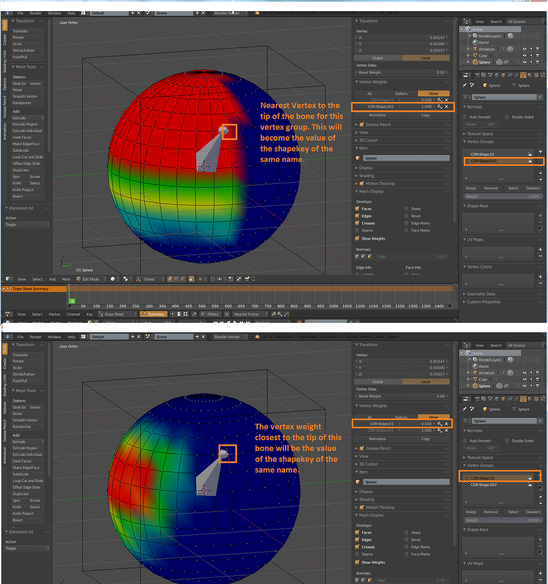Add vertex color plus button, upper screenshot
Screen dimensions: 548x584
pos(540,277)
